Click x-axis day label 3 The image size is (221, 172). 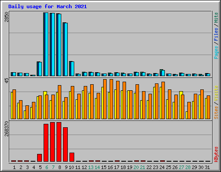point(27,167)
